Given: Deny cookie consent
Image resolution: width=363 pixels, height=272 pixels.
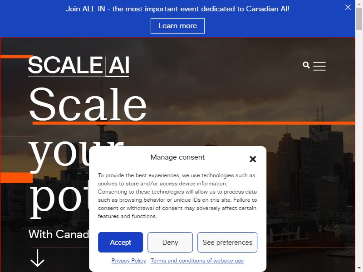Looking at the screenshot, I should (170, 243).
